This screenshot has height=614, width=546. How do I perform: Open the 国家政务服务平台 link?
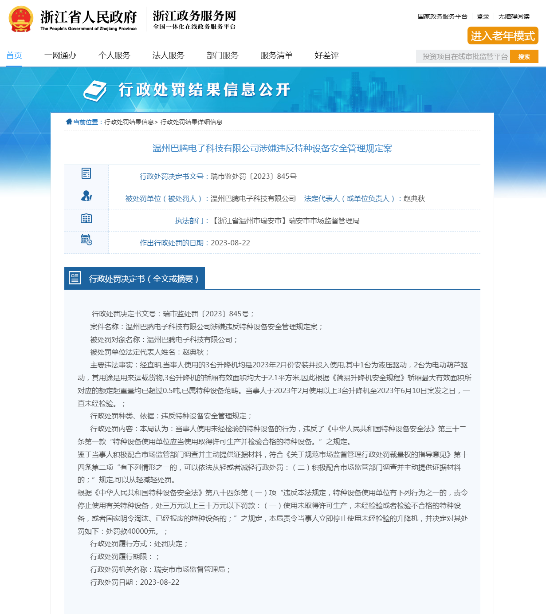pyautogui.click(x=443, y=16)
